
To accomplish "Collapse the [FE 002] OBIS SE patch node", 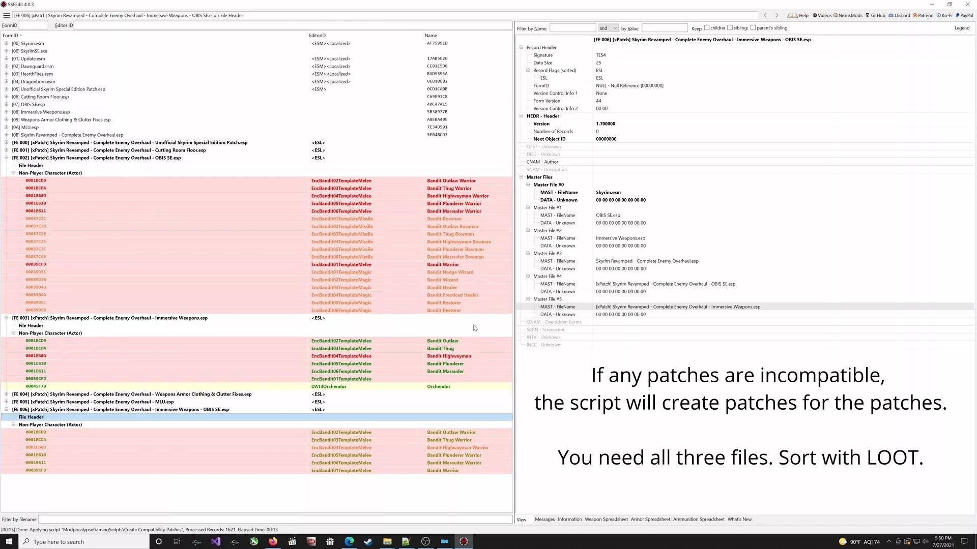I will [7, 158].
